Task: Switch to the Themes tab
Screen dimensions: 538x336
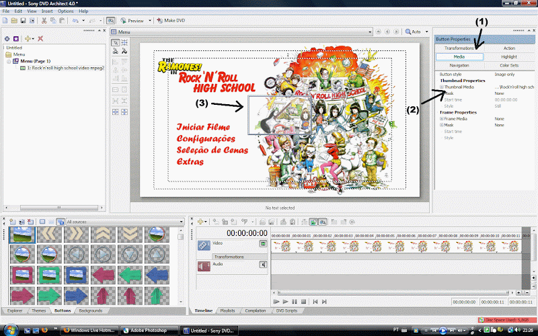Action: point(39,310)
